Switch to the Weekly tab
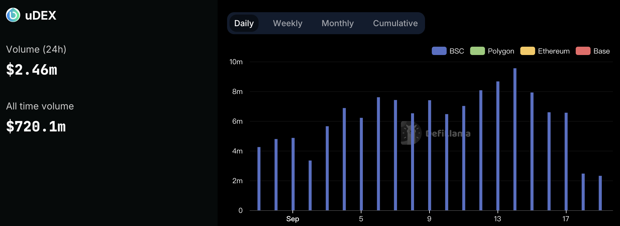 pyautogui.click(x=288, y=23)
